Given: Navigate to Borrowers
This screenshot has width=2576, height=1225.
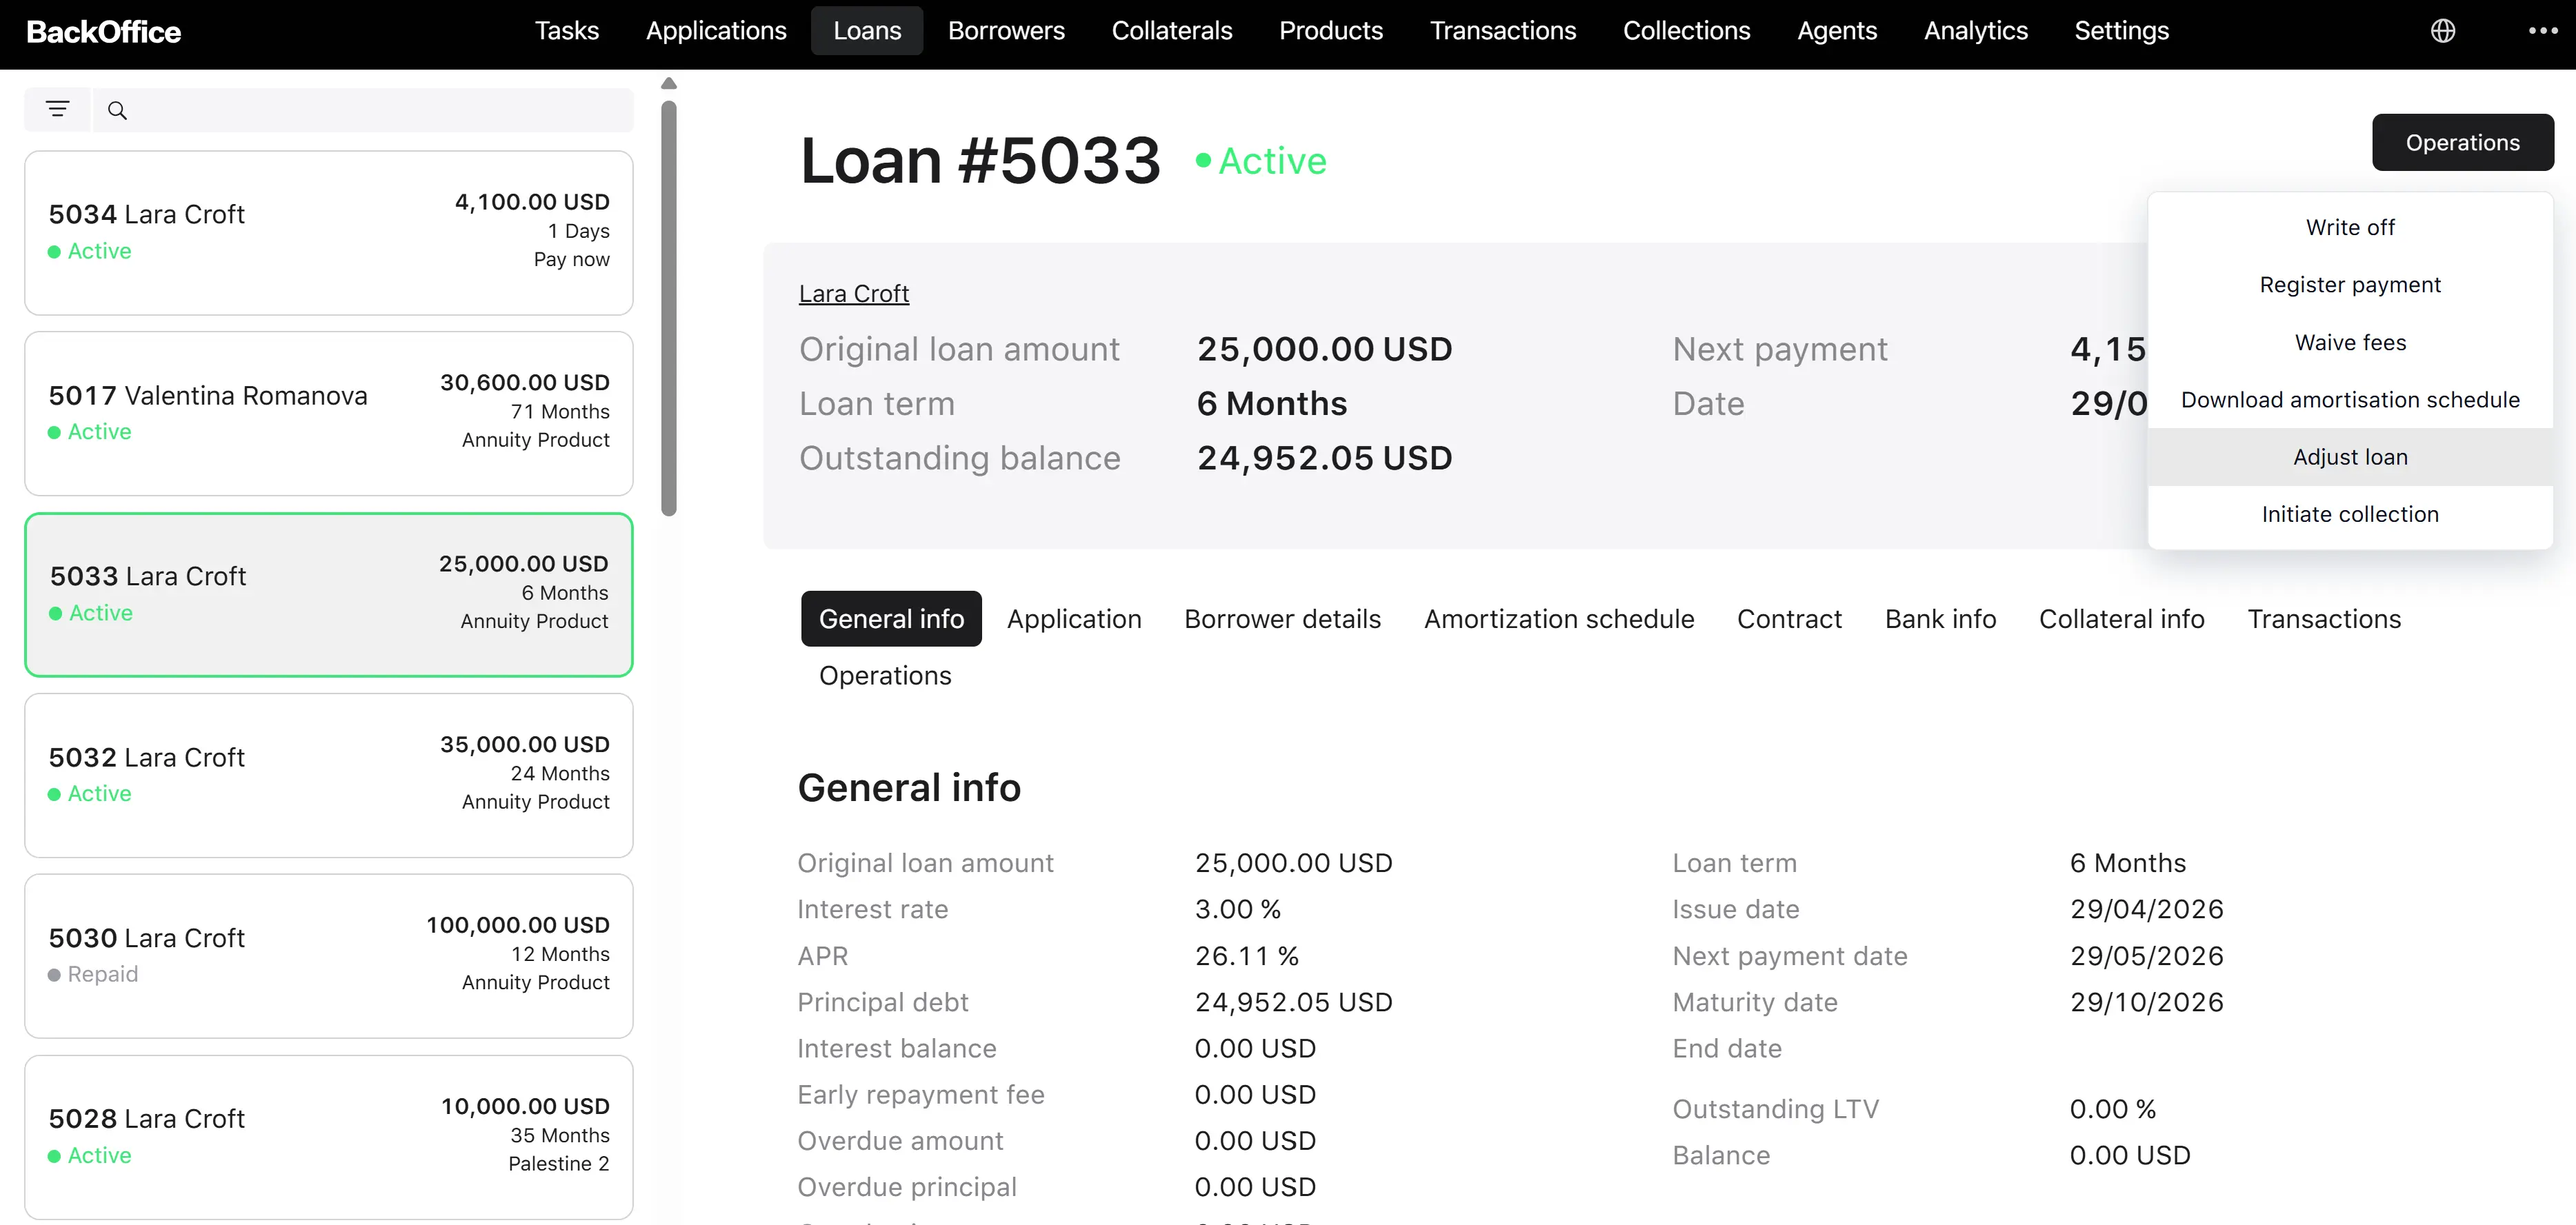Looking at the screenshot, I should tap(1006, 31).
